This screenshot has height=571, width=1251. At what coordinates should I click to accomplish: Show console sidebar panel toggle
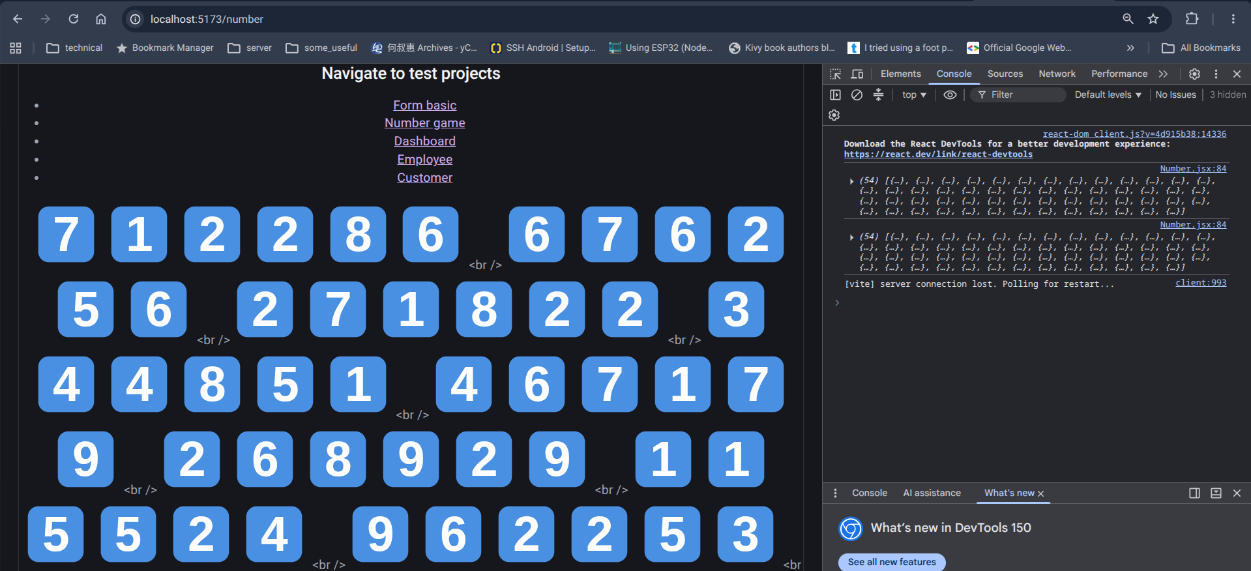pyautogui.click(x=835, y=95)
